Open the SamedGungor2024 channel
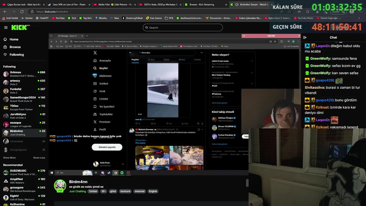Screen dimensions: 366x206 click(x=24, y=99)
